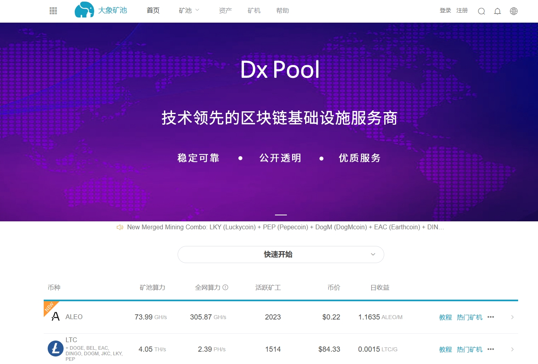The width and height of the screenshot is (538, 364).
Task: Open the 资产 nav item
Action: click(x=225, y=11)
